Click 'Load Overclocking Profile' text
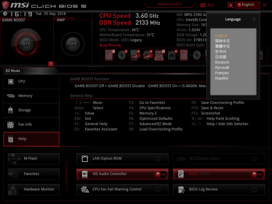Viewport: 272px width, 204px height. click(161, 129)
